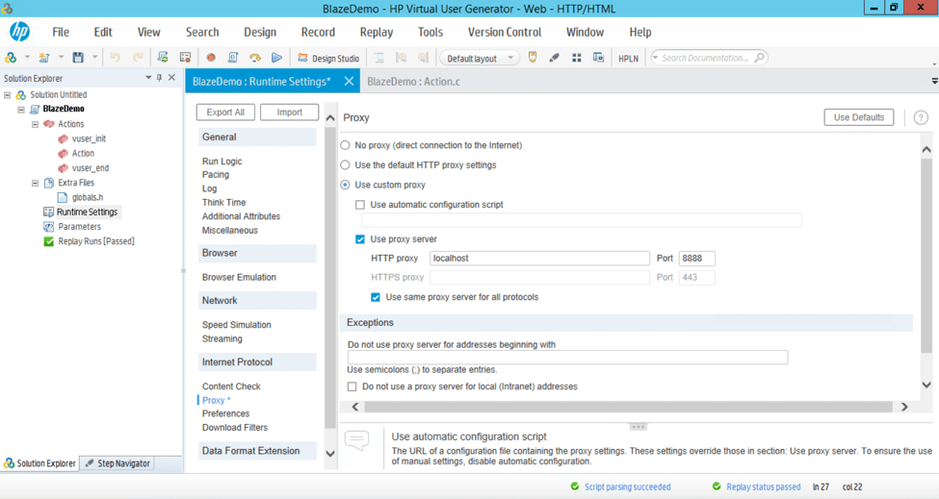Viewport: 939px width, 499px height.
Task: Enable Use automatic configuration script checkbox
Action: pos(360,205)
